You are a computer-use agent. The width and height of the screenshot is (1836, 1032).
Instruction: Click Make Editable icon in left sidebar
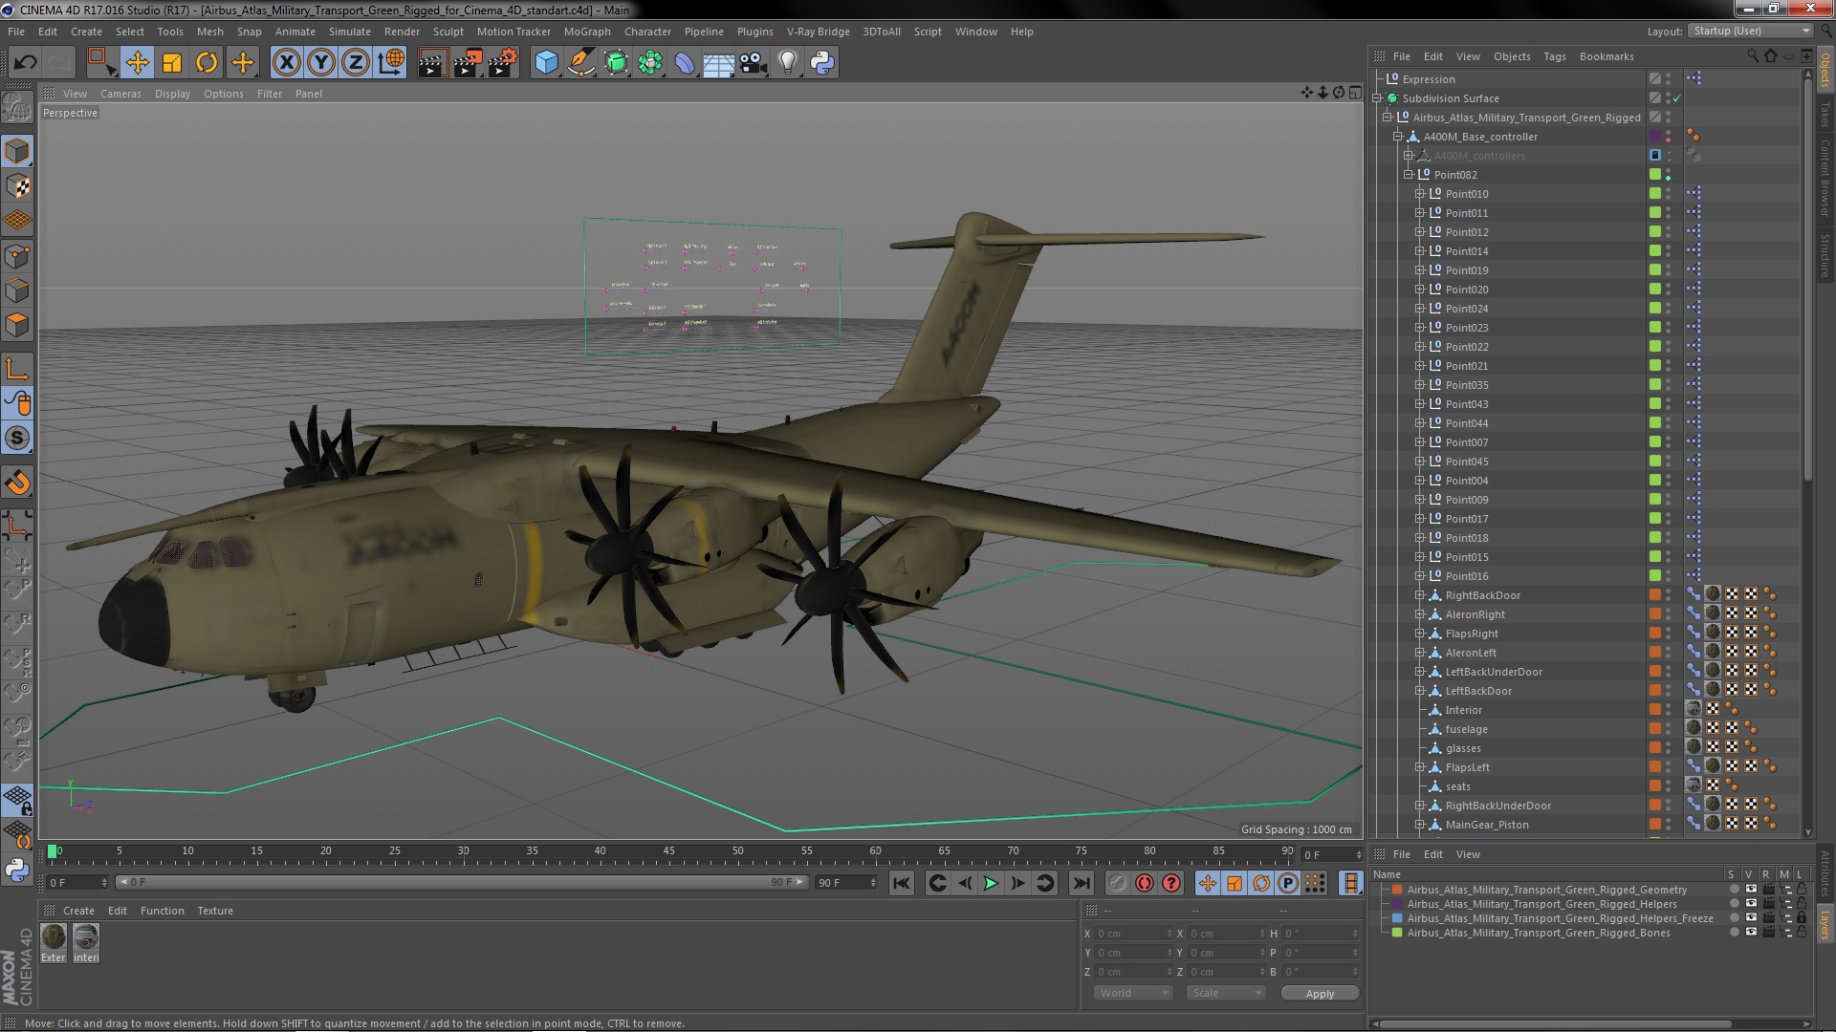pos(17,107)
